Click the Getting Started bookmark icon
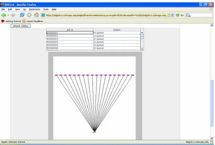The height and width of the screenshot is (145, 215). (3, 21)
